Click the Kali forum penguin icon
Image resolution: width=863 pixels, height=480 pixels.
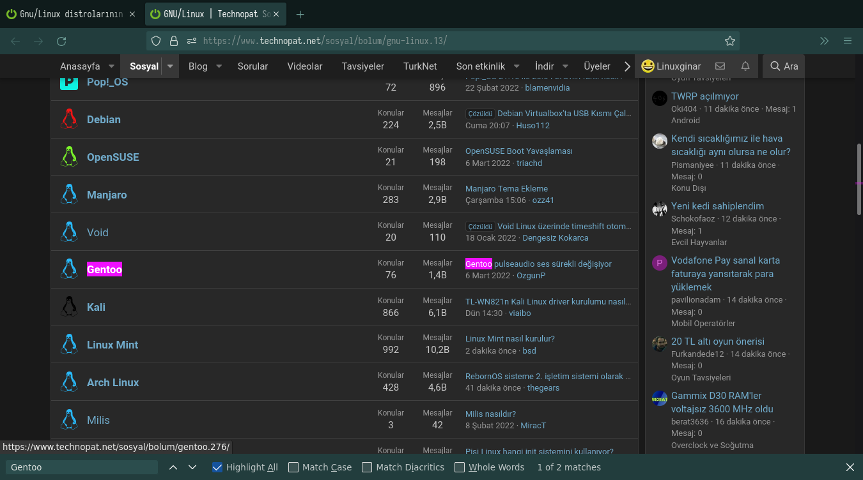69,307
